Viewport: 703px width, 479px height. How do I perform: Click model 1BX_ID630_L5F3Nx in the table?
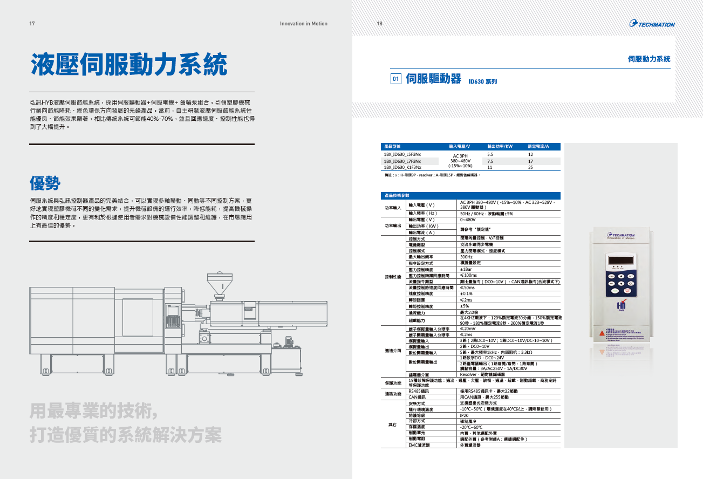tap(402, 154)
